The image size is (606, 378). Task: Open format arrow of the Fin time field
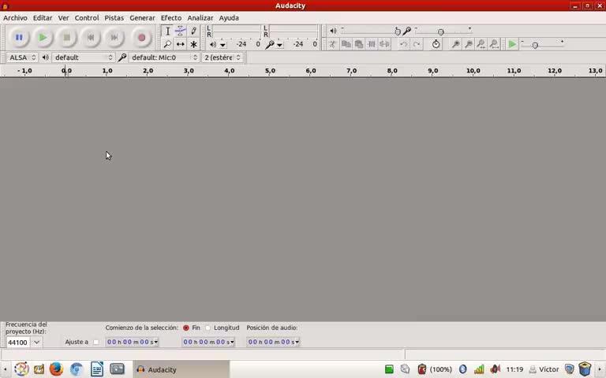click(232, 342)
